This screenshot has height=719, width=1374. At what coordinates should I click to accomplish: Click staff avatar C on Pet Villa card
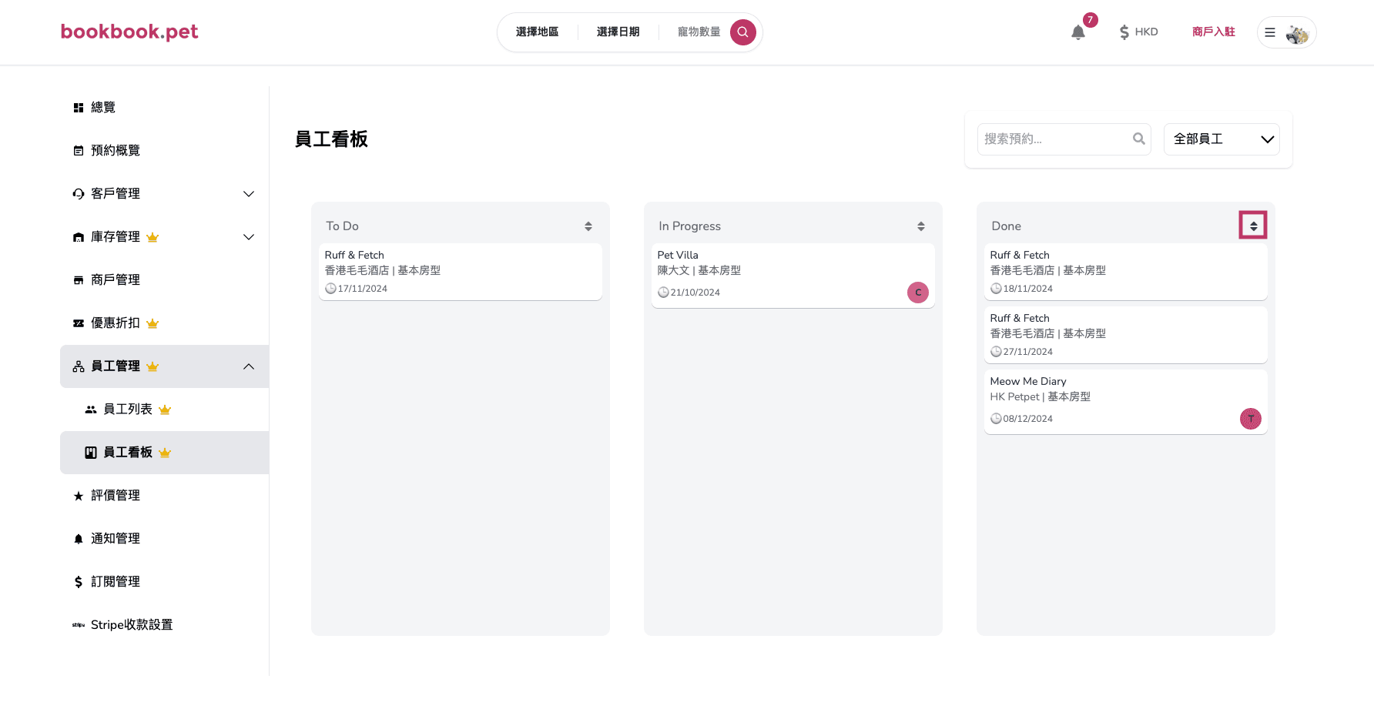[918, 293]
